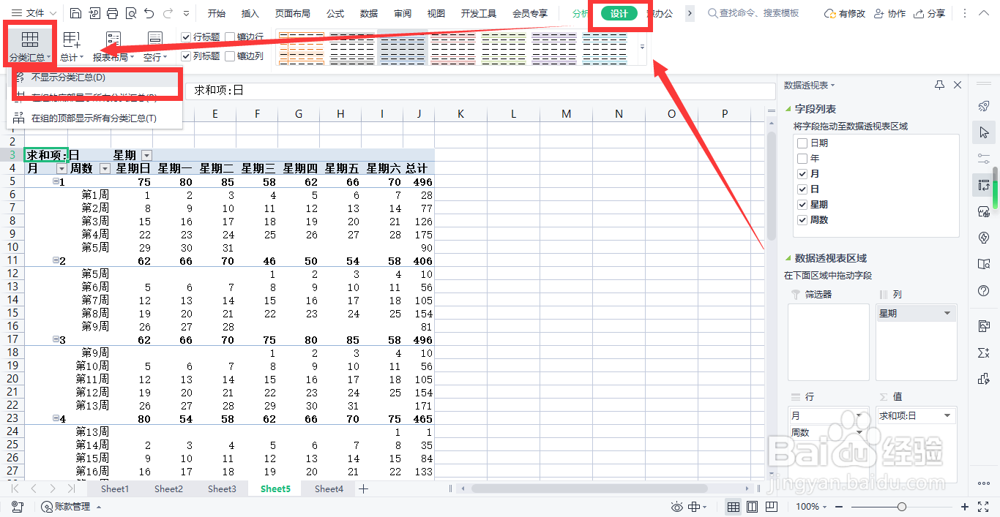
Task: Pin the 数据透视表 pane
Action: [940, 86]
